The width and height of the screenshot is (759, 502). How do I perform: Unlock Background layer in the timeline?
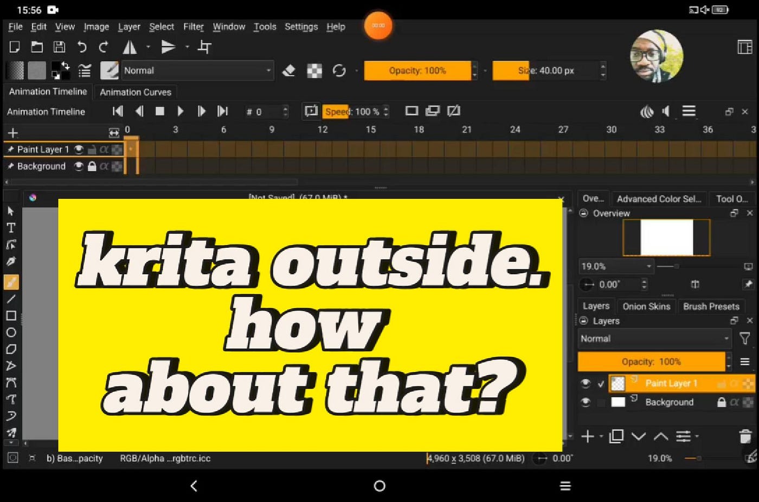[x=92, y=166]
